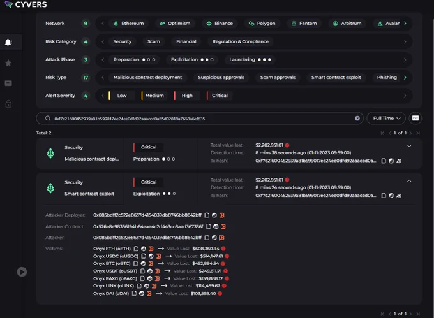The width and height of the screenshot is (434, 318).
Task: Copy the Attacker Deployer address
Action: (207, 215)
